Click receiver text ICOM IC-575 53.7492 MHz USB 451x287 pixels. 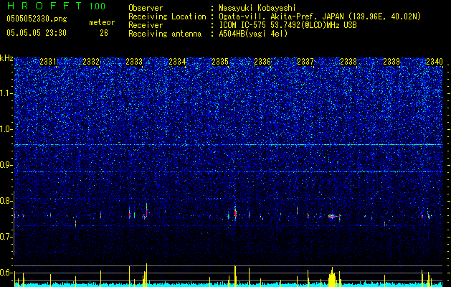[288, 25]
